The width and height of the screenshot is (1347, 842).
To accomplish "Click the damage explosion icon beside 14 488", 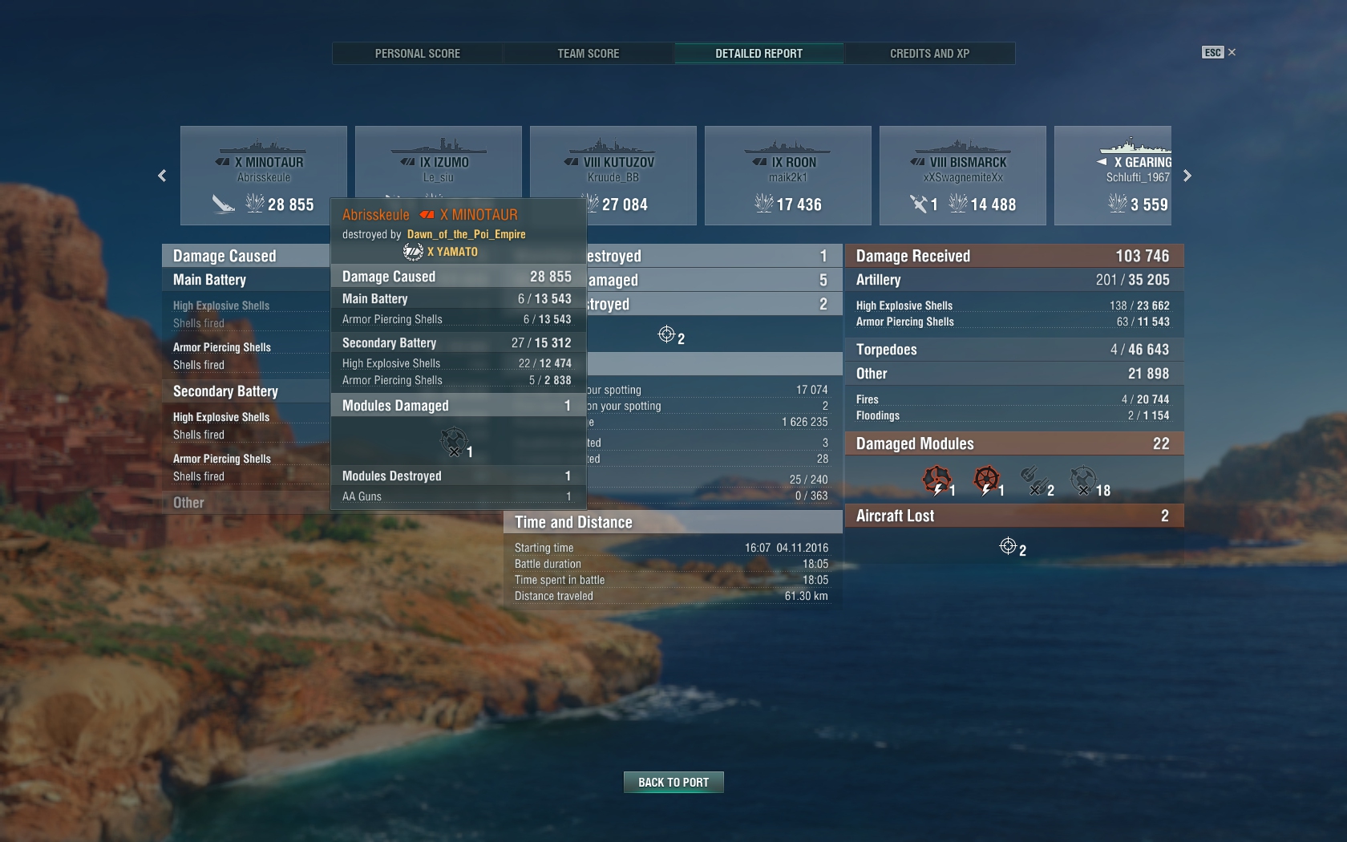I will coord(958,203).
